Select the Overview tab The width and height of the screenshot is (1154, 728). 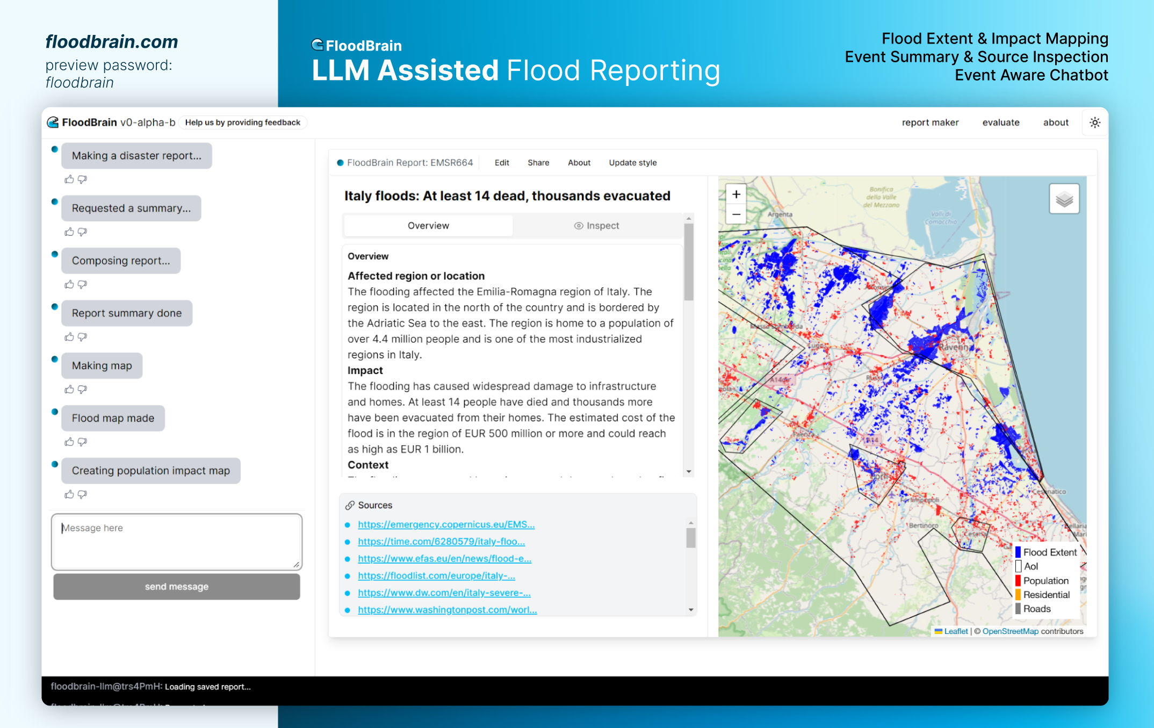pyautogui.click(x=428, y=226)
